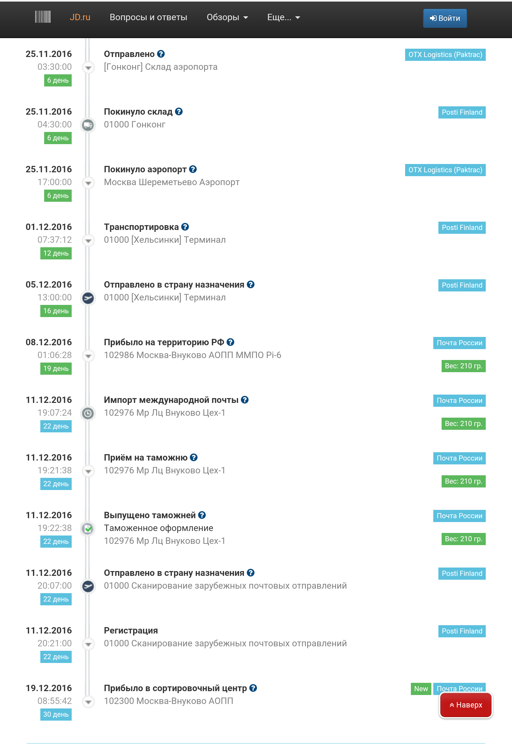Open the Еще... dropdown menu
Screen dimensions: 512x744
(284, 17)
